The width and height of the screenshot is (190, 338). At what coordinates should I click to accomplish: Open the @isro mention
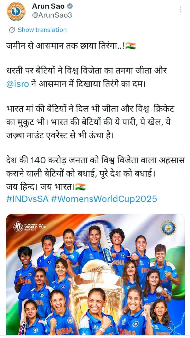point(17,84)
